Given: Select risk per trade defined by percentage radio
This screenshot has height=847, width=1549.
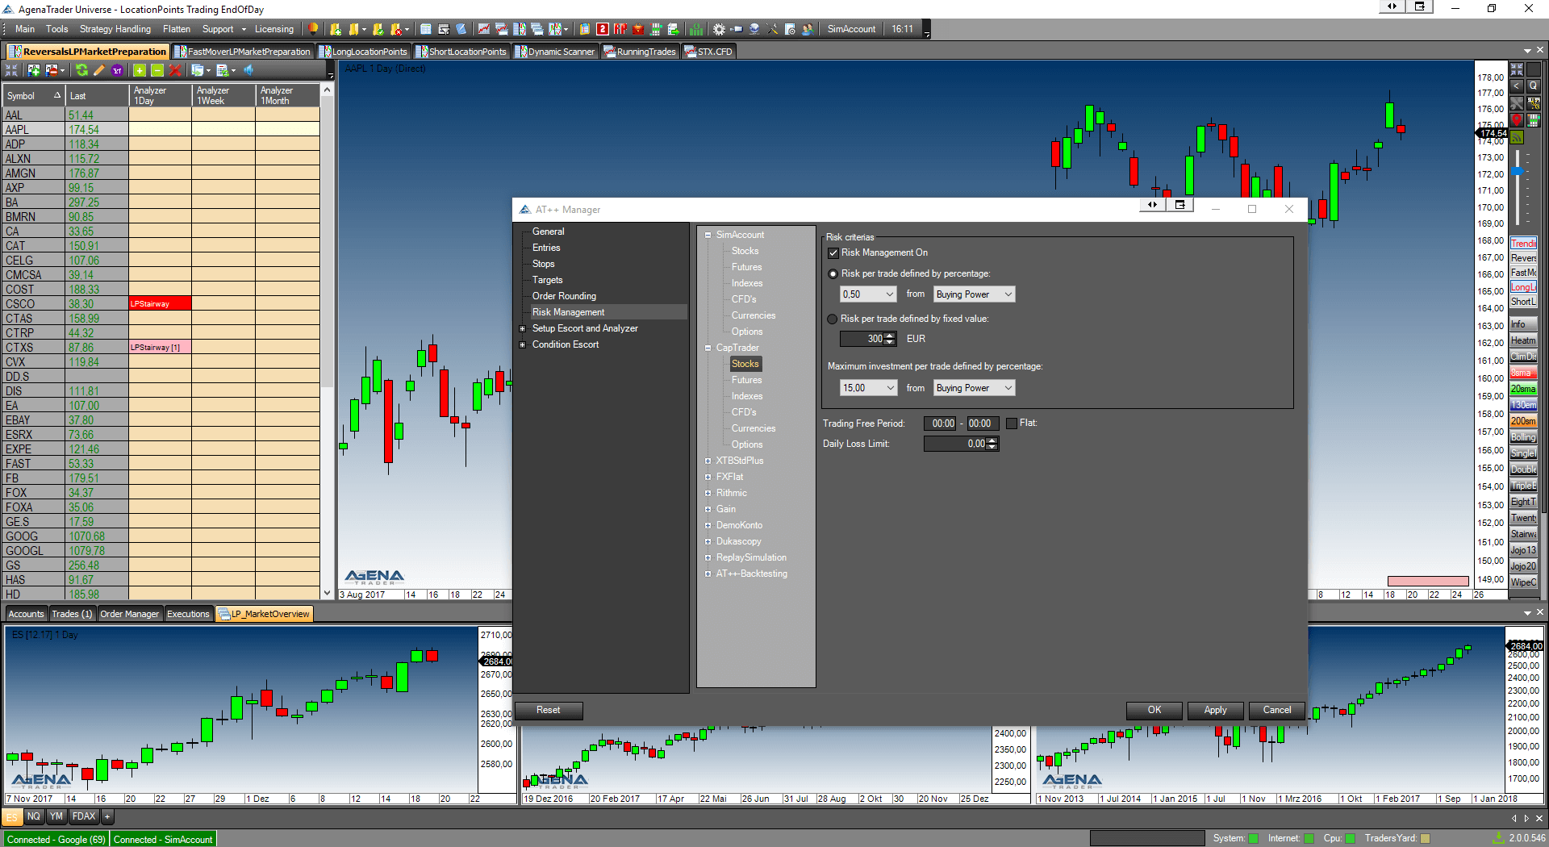Looking at the screenshot, I should (833, 274).
